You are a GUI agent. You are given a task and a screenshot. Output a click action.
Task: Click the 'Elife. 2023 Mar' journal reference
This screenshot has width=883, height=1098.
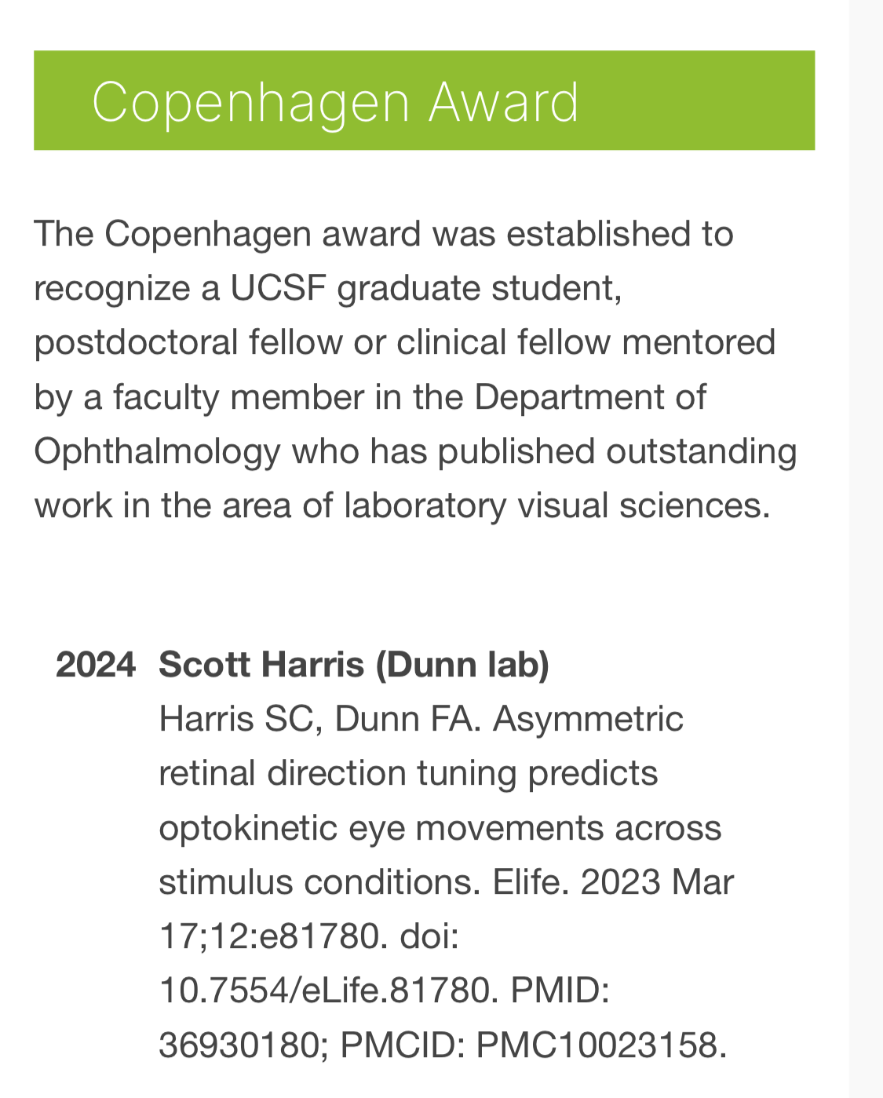coord(613,882)
